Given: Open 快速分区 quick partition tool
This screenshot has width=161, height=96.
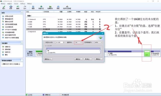Looking at the screenshot, I should (x=41, y=7).
